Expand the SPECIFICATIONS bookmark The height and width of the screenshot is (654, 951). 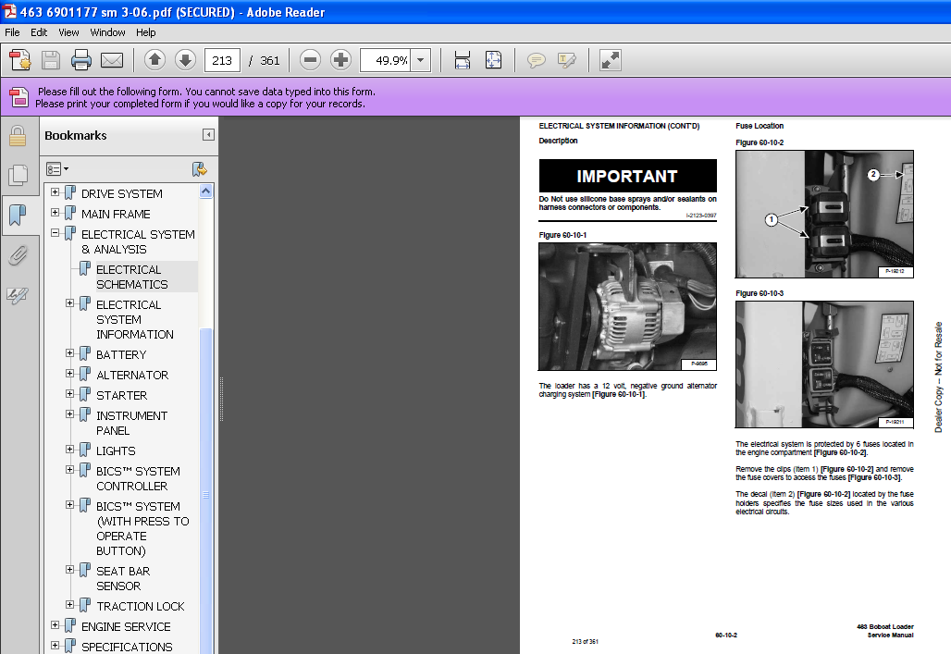[56, 646]
